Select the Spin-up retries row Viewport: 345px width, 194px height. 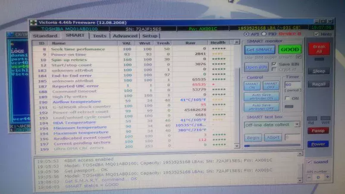(x=133, y=59)
